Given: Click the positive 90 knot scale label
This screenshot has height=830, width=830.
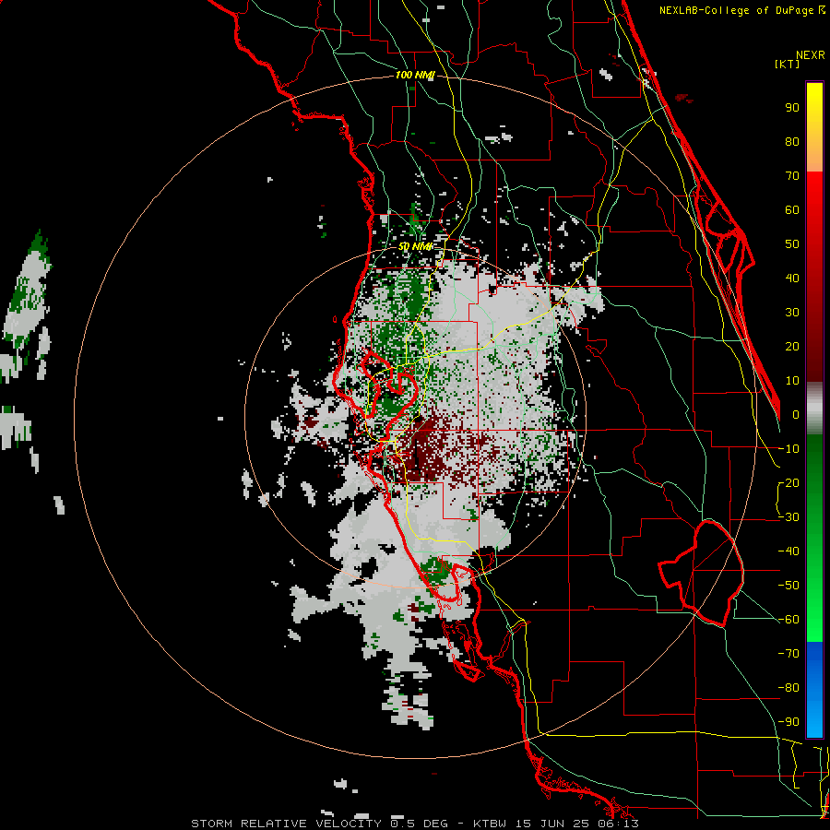Looking at the screenshot, I should [x=792, y=108].
